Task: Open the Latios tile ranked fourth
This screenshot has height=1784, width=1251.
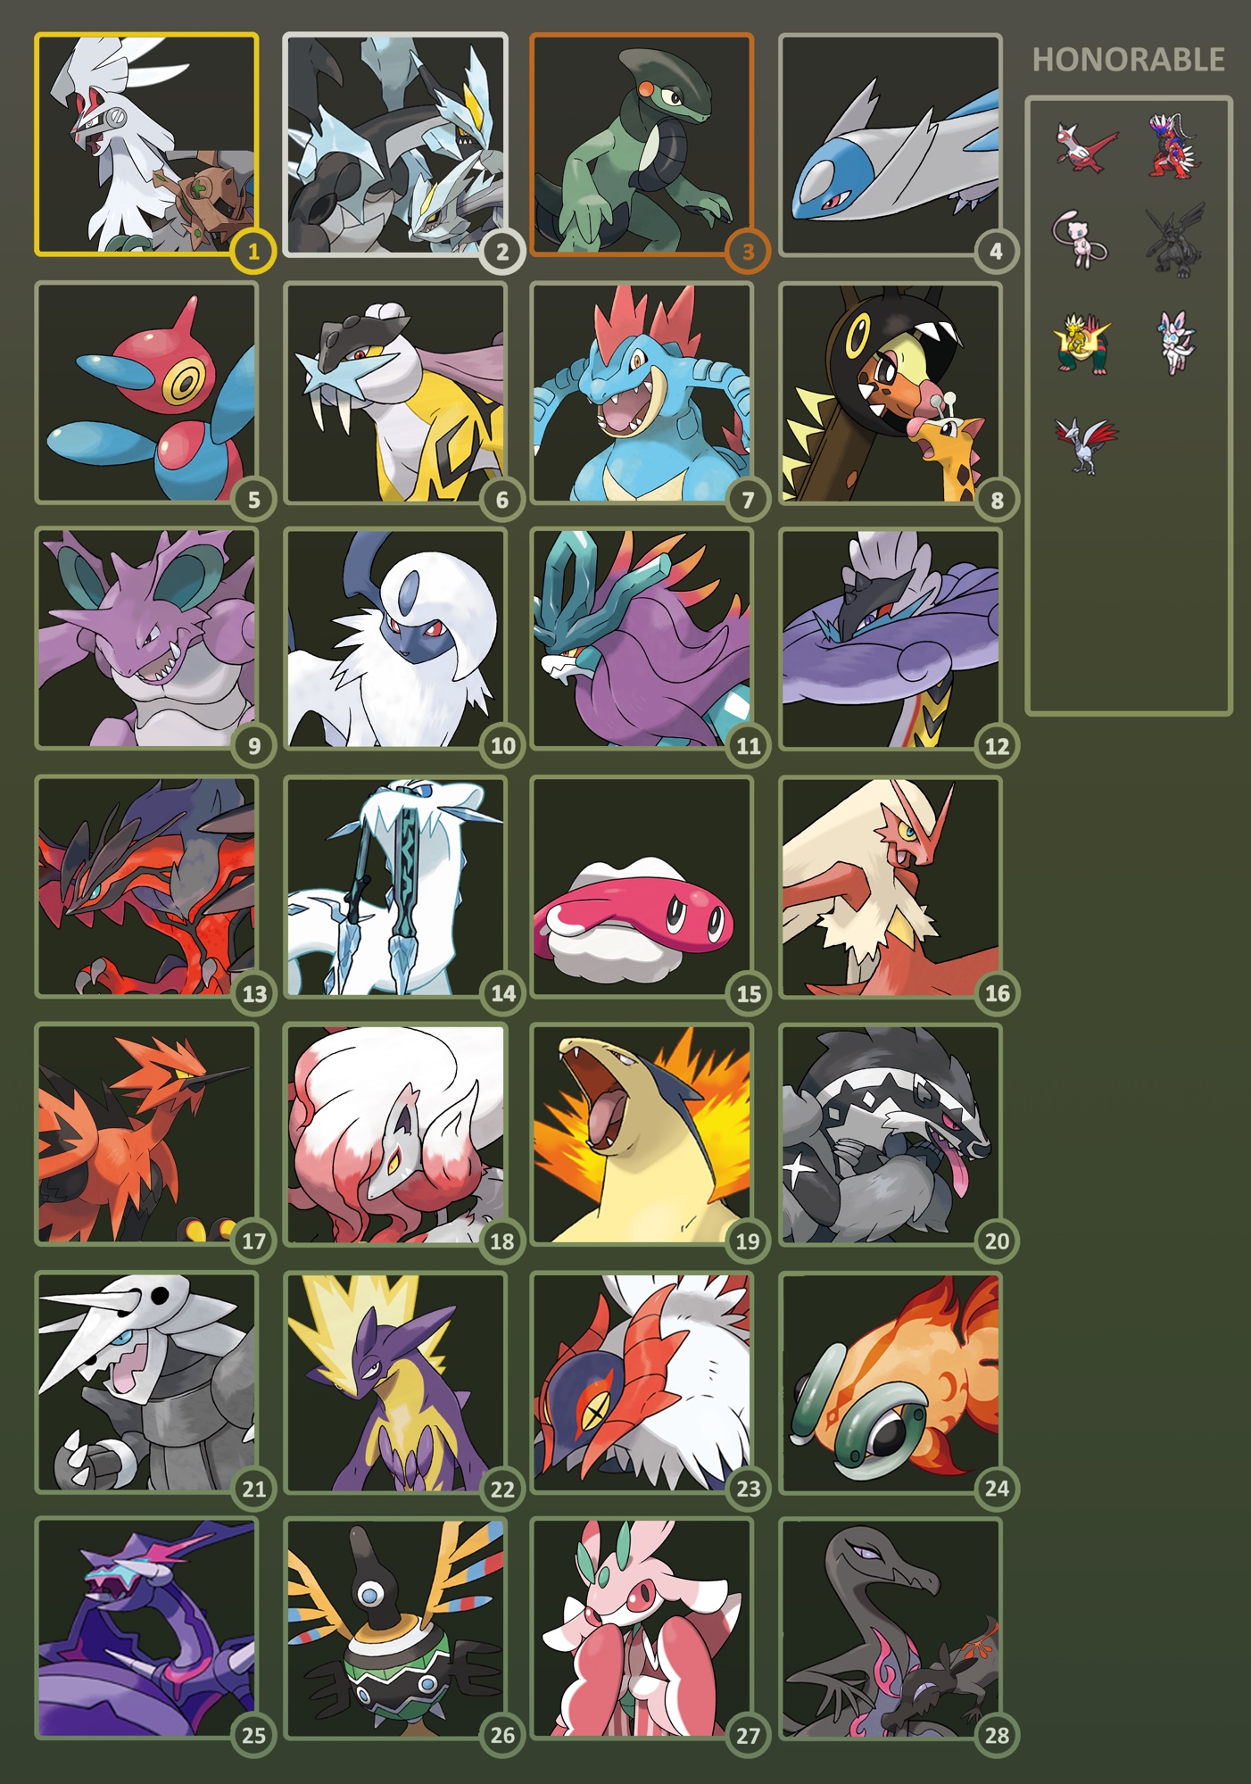Action: pos(890,145)
